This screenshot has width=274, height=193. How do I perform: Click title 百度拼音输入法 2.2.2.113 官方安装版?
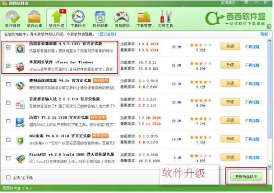pos(65,99)
